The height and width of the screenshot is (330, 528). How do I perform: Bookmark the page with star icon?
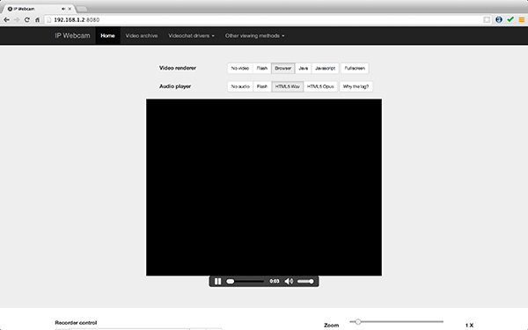(487, 20)
